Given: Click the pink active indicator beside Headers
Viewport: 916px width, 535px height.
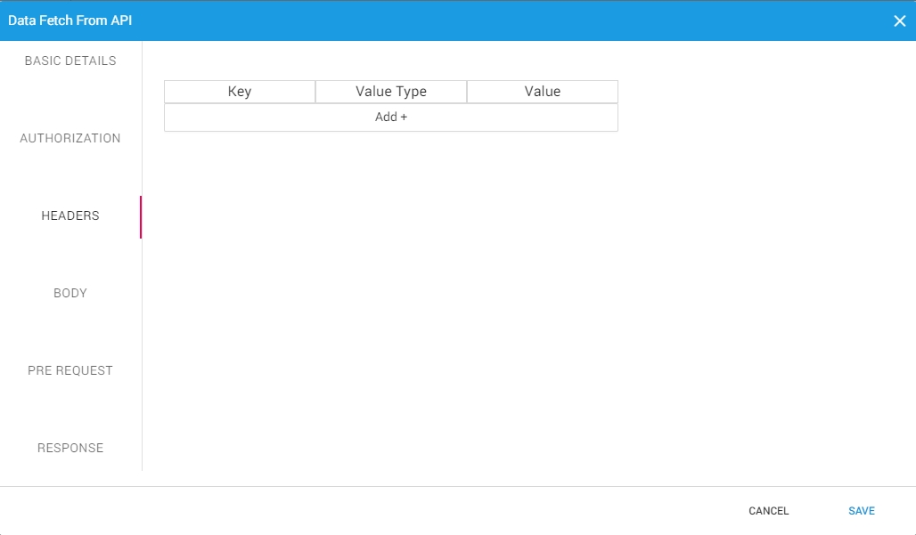Looking at the screenshot, I should click(x=140, y=216).
